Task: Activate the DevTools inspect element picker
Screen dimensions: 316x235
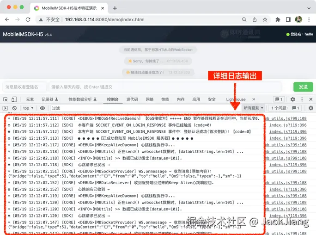Action: [6, 99]
